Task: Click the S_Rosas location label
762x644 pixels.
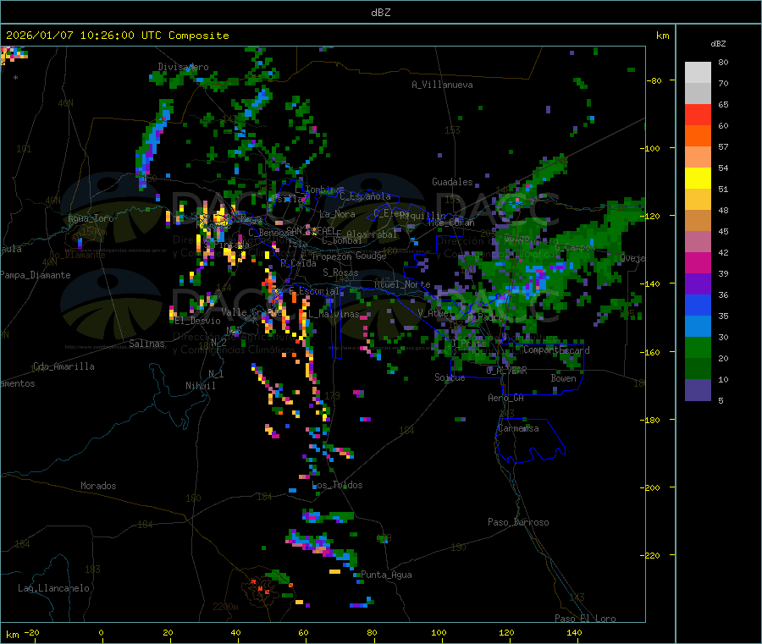Action: pos(340,272)
